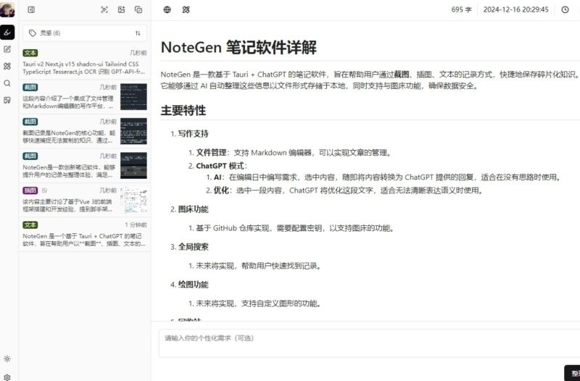This screenshot has height=381, width=580.
Task: Click the sort arrows in tag bar
Action: pyautogui.click(x=138, y=33)
